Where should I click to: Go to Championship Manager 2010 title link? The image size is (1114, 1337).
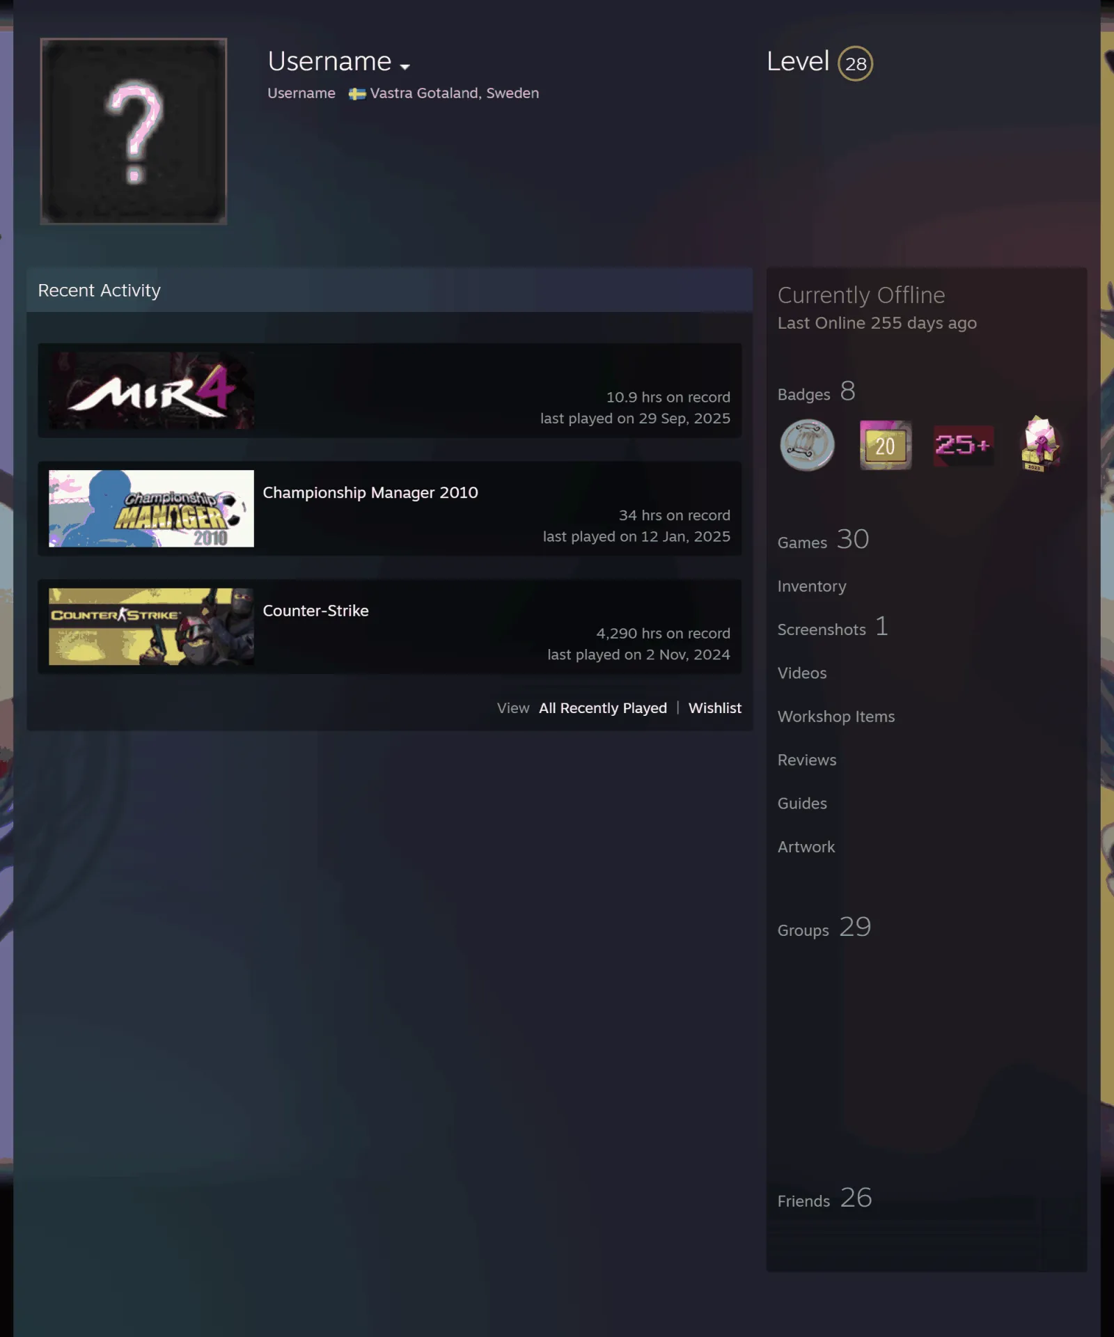point(370,492)
